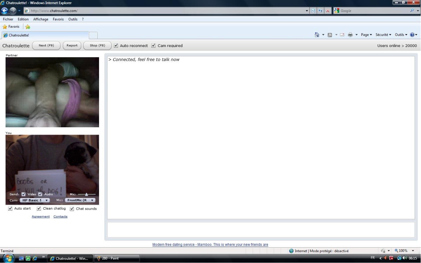The width and height of the screenshot is (421, 263).
Task: Click the Stop (F8) button
Action: (x=98, y=46)
